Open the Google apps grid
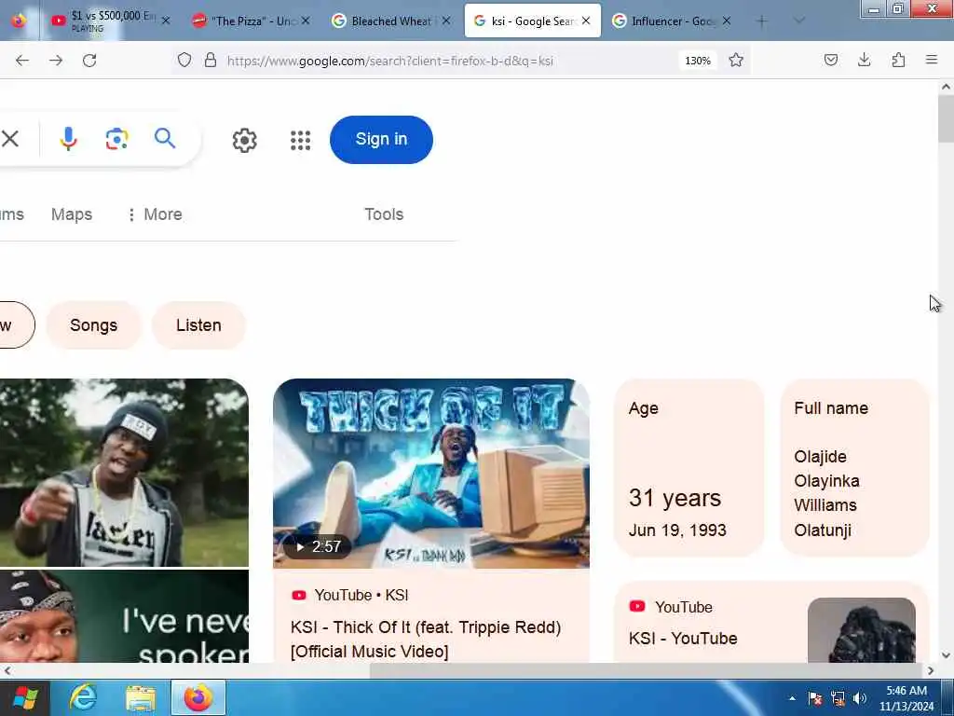 [x=301, y=140]
